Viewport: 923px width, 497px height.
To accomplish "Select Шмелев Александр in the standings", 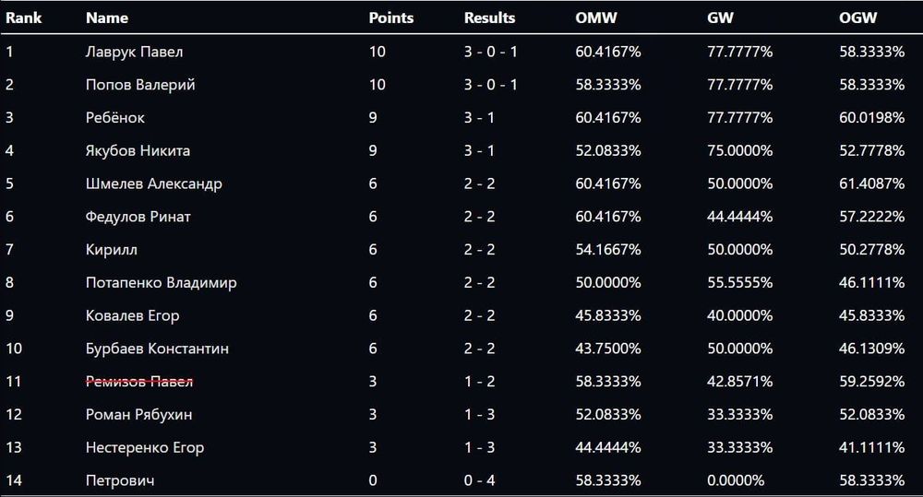I will 153,183.
